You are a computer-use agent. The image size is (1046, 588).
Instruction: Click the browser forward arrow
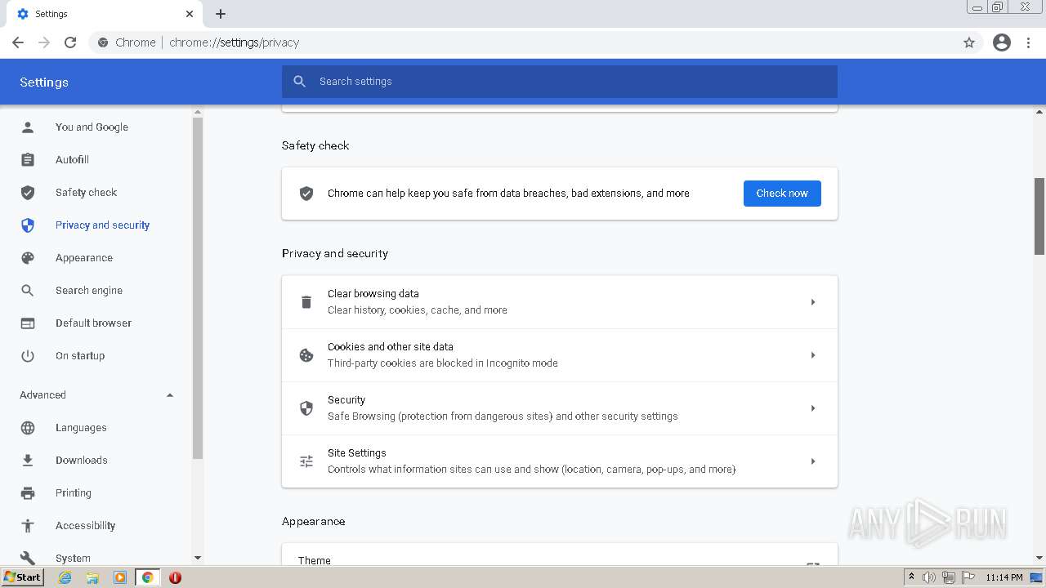44,42
